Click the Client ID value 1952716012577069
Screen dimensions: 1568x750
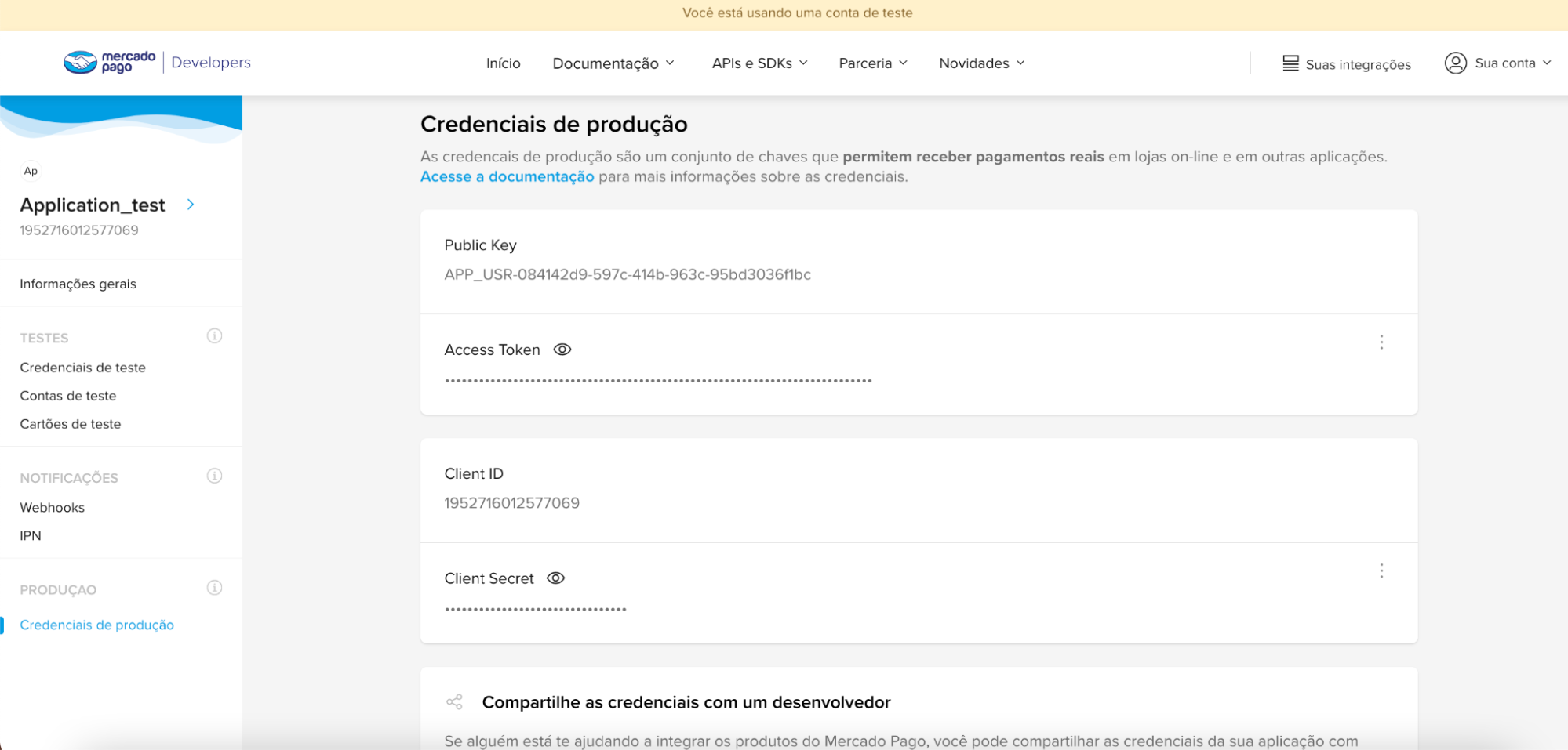click(511, 503)
